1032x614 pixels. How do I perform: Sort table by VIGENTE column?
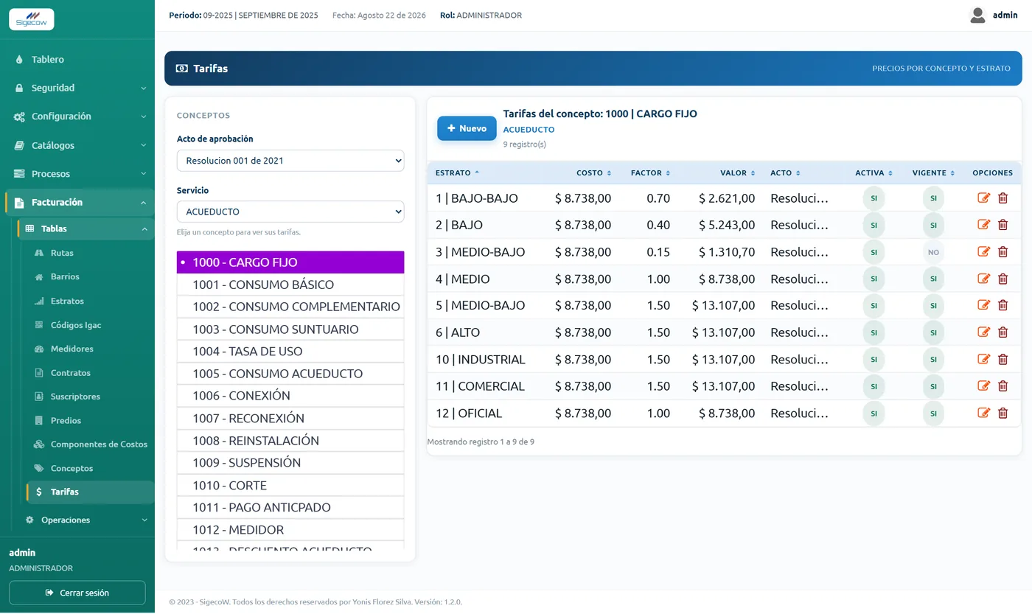click(933, 172)
